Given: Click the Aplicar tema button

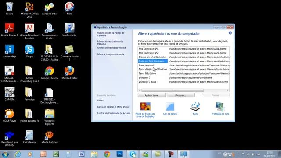Looking at the screenshot, I should (151, 95).
